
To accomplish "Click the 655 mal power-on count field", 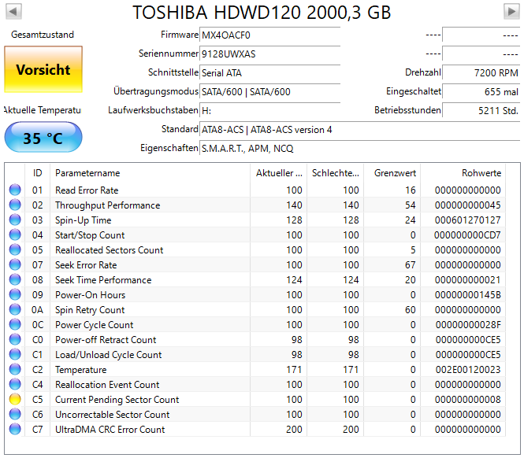I will (x=481, y=91).
